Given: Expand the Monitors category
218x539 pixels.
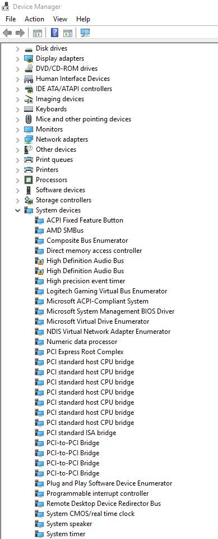Looking at the screenshot, I should tap(17, 129).
